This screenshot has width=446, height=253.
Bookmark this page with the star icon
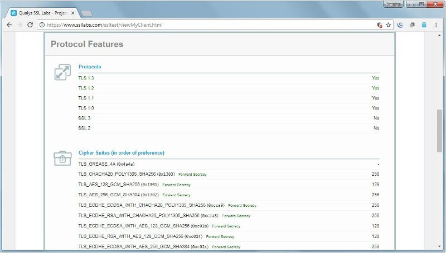click(388, 25)
